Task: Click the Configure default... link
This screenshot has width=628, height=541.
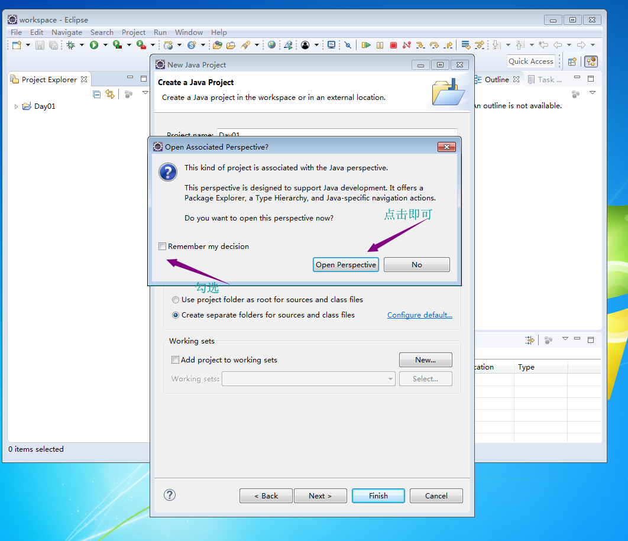Action: (420, 315)
